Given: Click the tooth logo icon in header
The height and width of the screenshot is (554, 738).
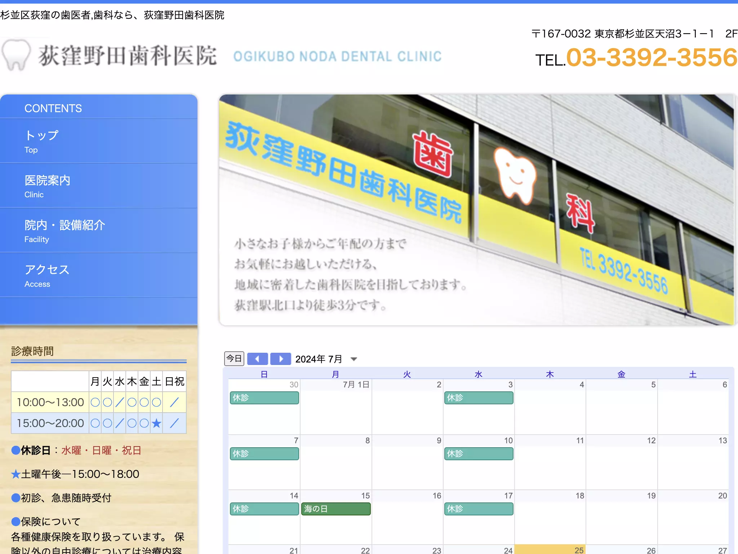Looking at the screenshot, I should point(16,55).
